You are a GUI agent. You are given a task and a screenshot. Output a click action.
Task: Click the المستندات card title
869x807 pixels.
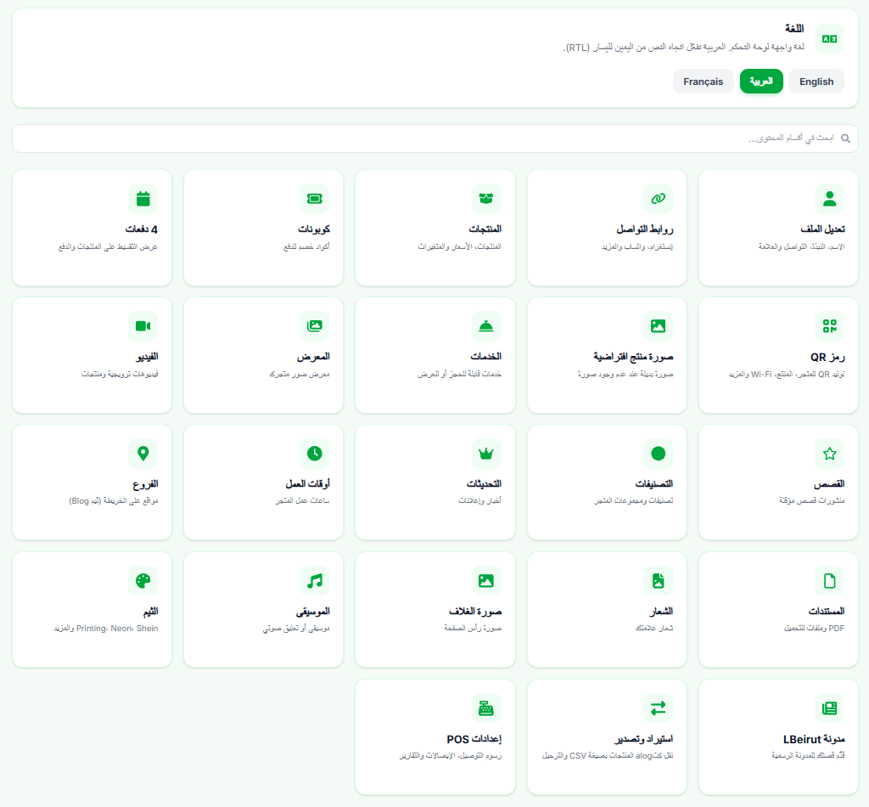pyautogui.click(x=827, y=612)
